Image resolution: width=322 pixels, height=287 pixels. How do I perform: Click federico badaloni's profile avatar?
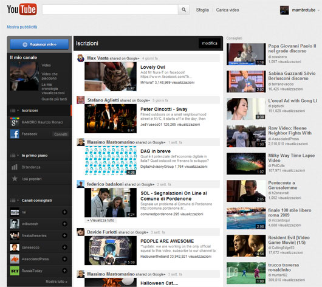point(81,184)
